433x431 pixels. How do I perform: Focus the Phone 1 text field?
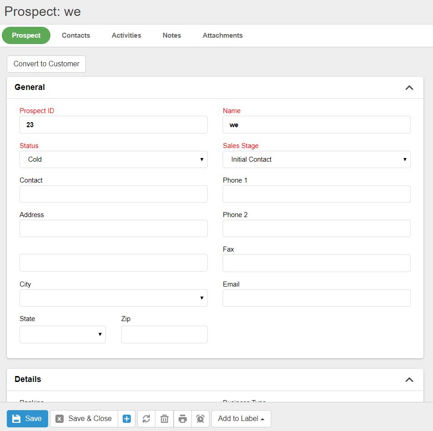tap(316, 194)
